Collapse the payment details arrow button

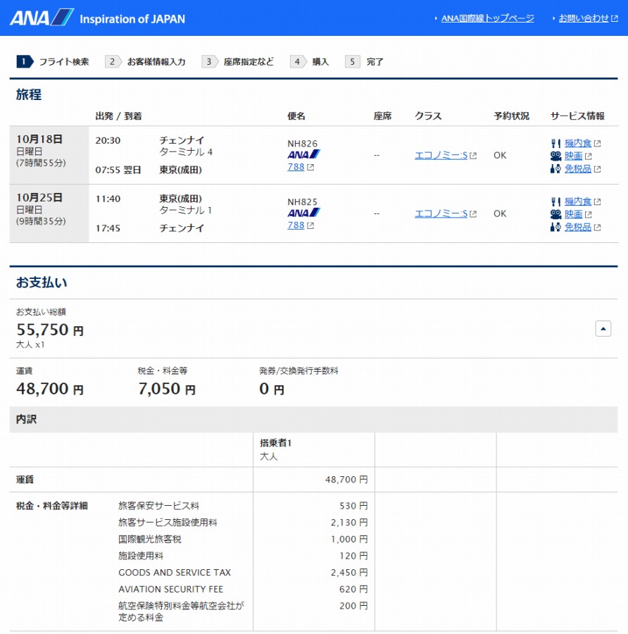(603, 328)
